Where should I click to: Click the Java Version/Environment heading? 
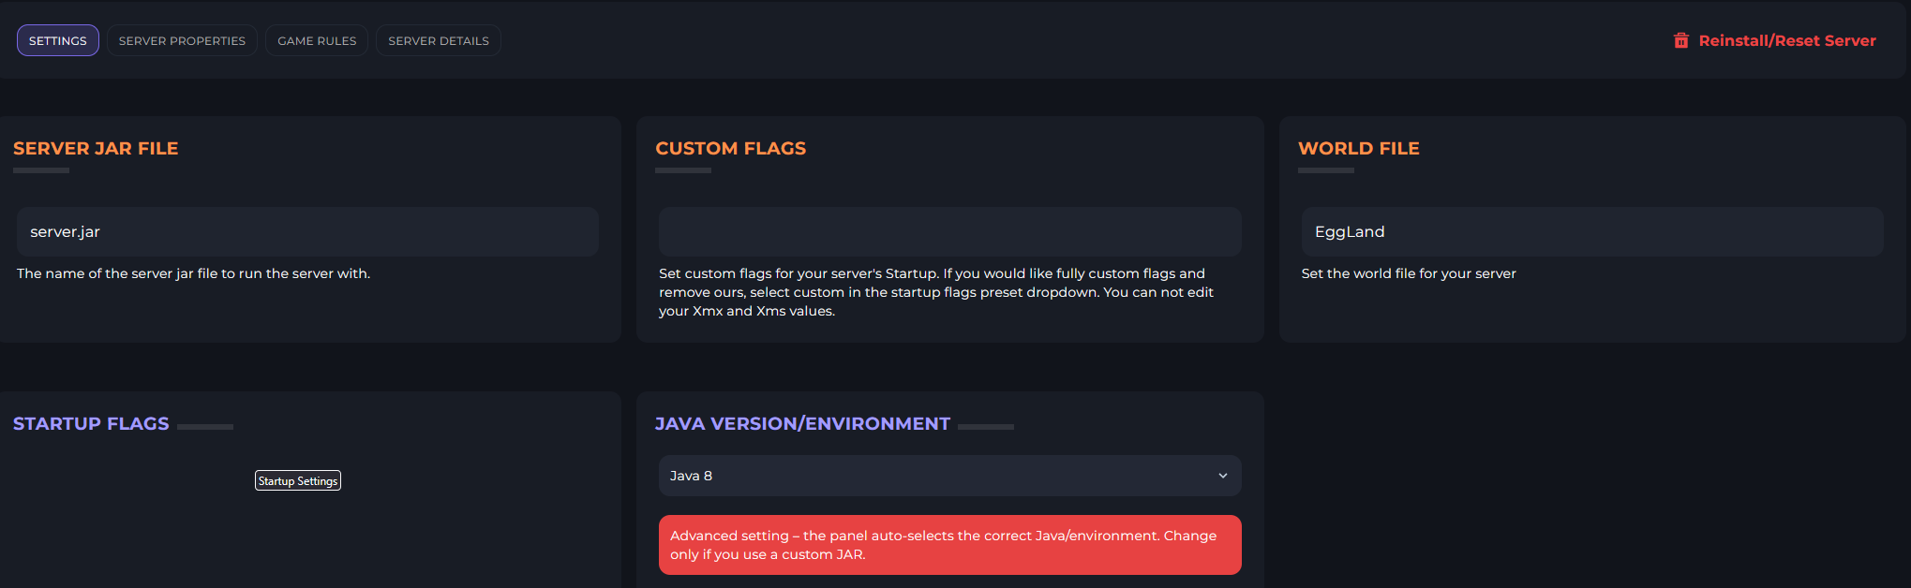click(802, 423)
